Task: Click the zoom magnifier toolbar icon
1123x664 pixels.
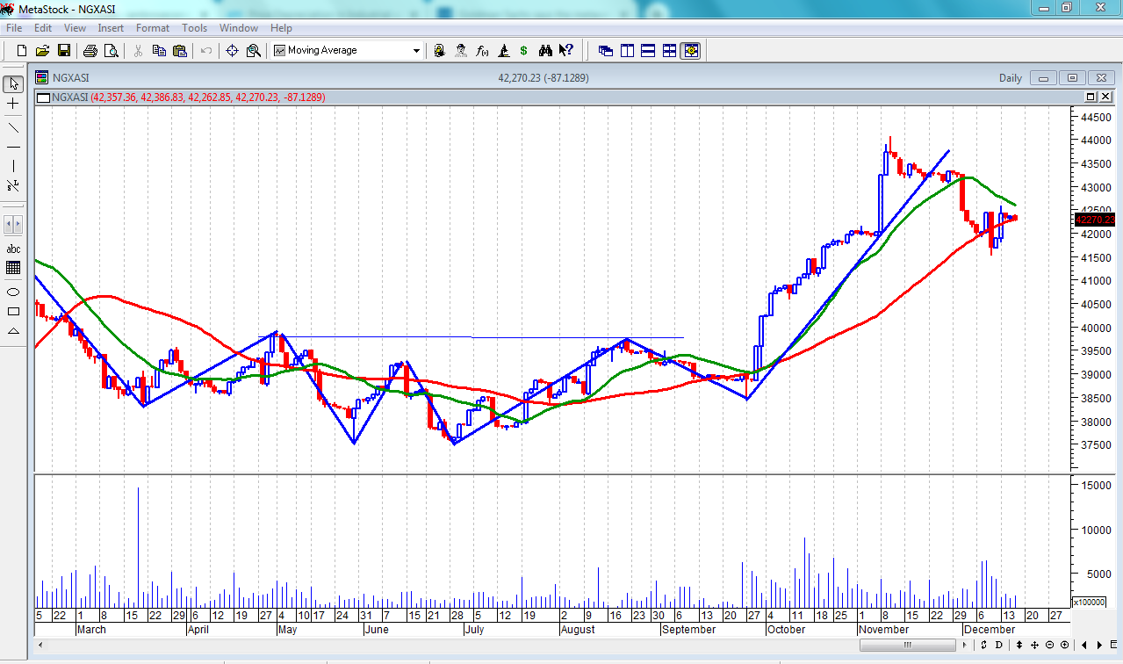Action: tap(254, 51)
